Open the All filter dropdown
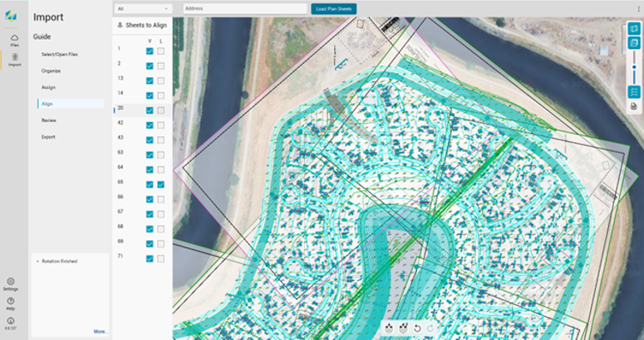Screen dimensions: 644x340 coord(143,8)
